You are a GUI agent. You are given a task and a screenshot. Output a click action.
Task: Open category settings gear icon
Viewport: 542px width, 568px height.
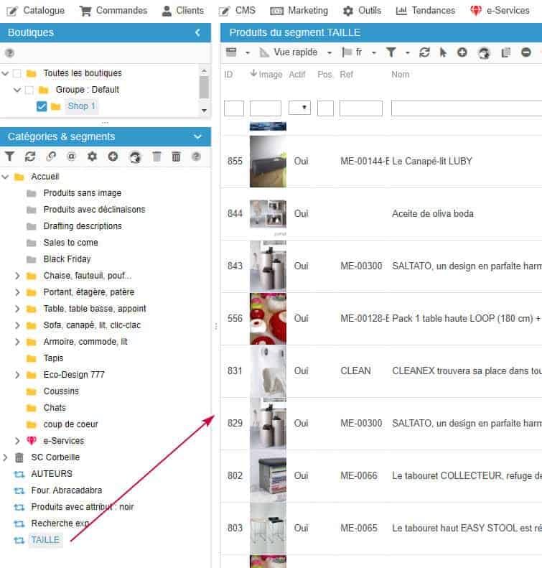[93, 157]
